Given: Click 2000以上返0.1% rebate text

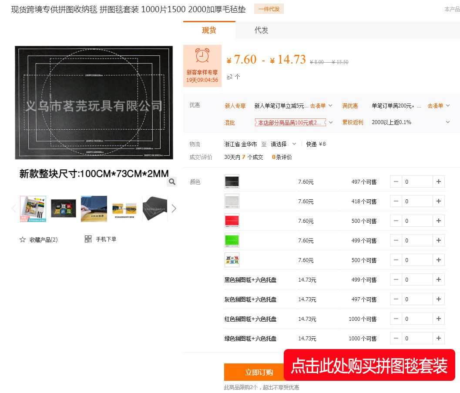Looking at the screenshot, I should pos(391,122).
